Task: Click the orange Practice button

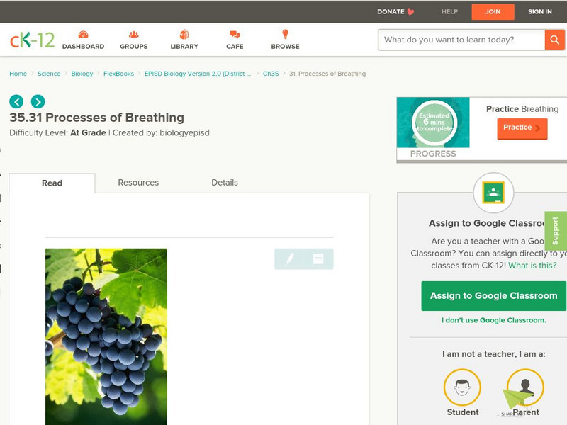Action: tap(522, 128)
